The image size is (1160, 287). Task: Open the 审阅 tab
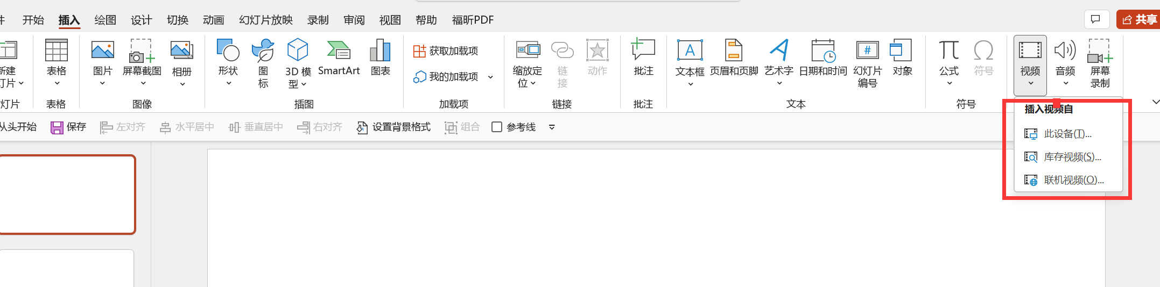click(354, 20)
